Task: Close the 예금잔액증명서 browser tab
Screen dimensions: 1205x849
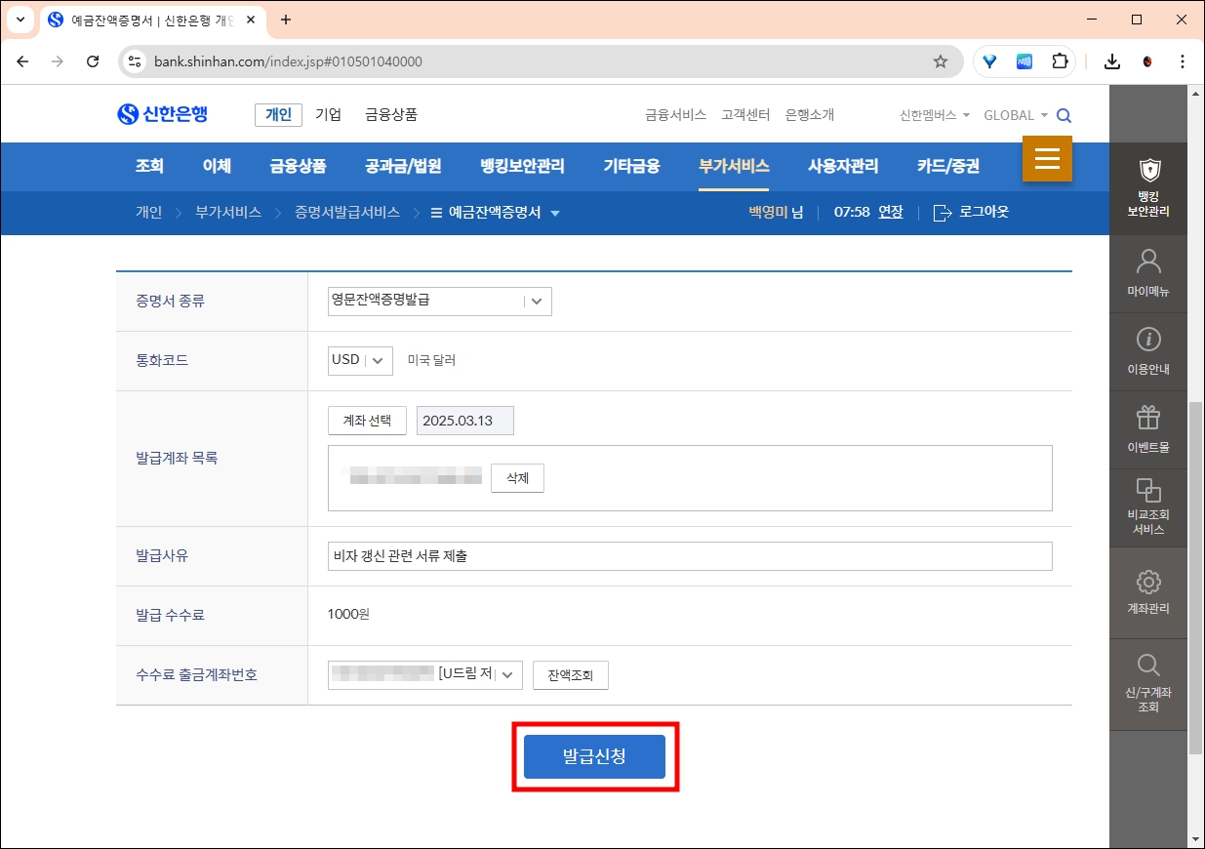Action: (x=251, y=20)
